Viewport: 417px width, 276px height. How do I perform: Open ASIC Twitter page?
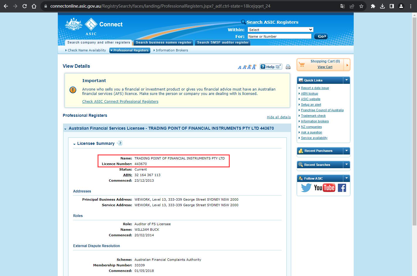(x=306, y=188)
